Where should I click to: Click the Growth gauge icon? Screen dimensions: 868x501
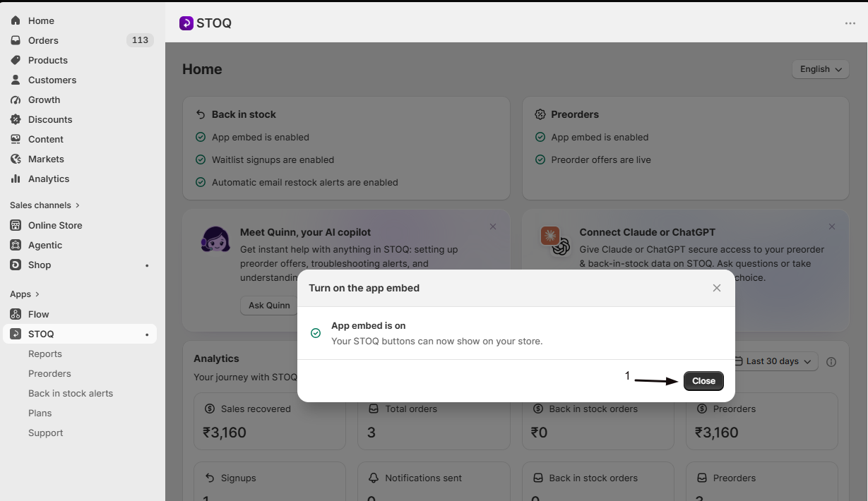point(16,99)
